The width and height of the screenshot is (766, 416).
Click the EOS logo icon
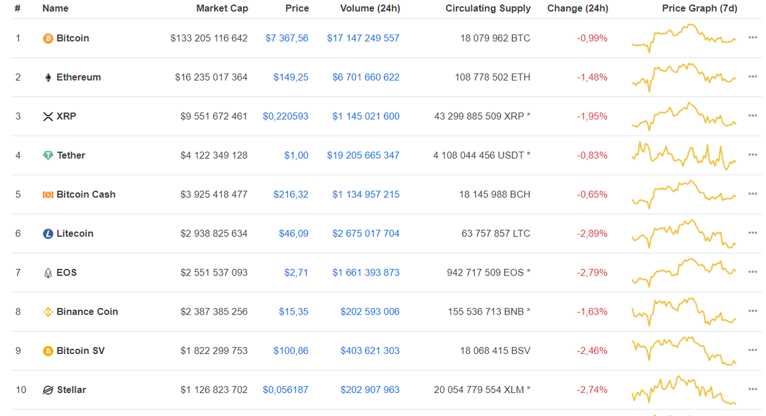click(x=48, y=273)
